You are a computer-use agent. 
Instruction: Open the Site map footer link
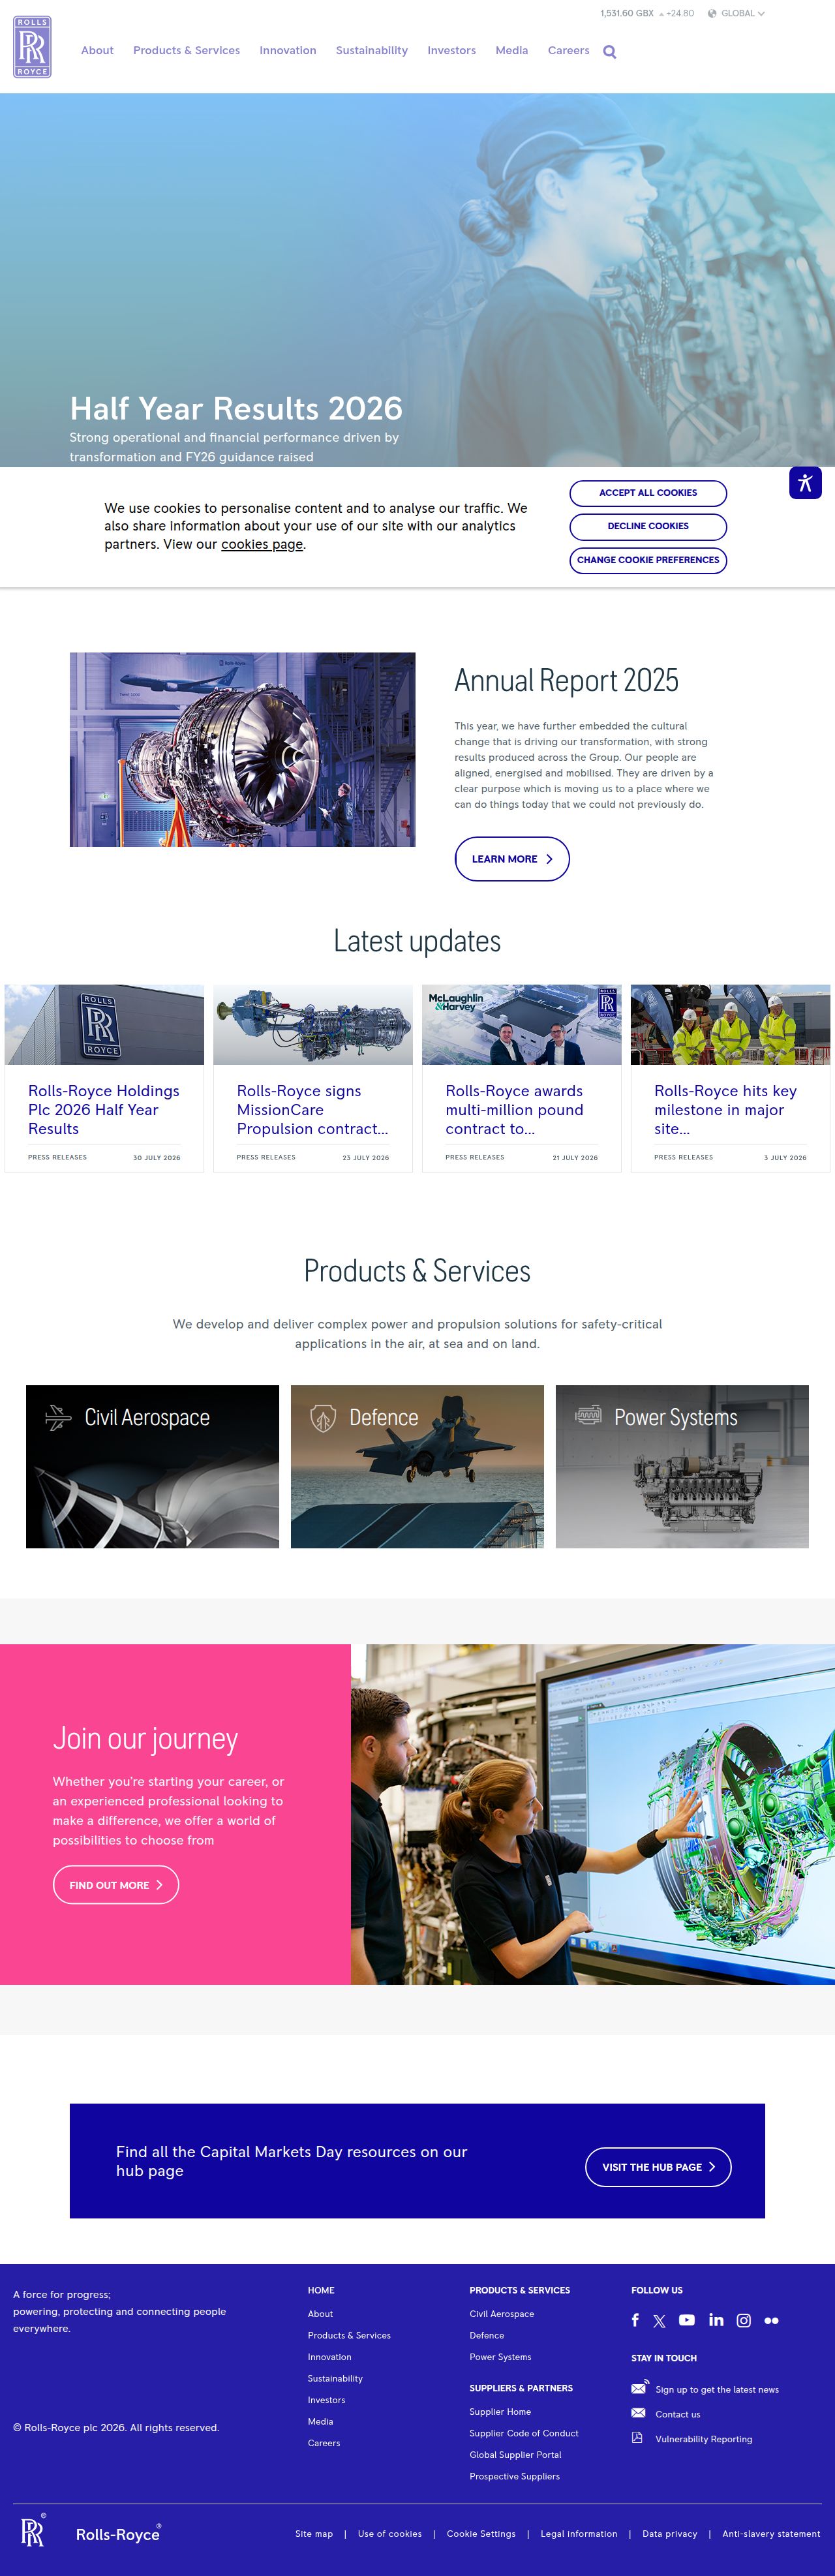(x=314, y=2534)
